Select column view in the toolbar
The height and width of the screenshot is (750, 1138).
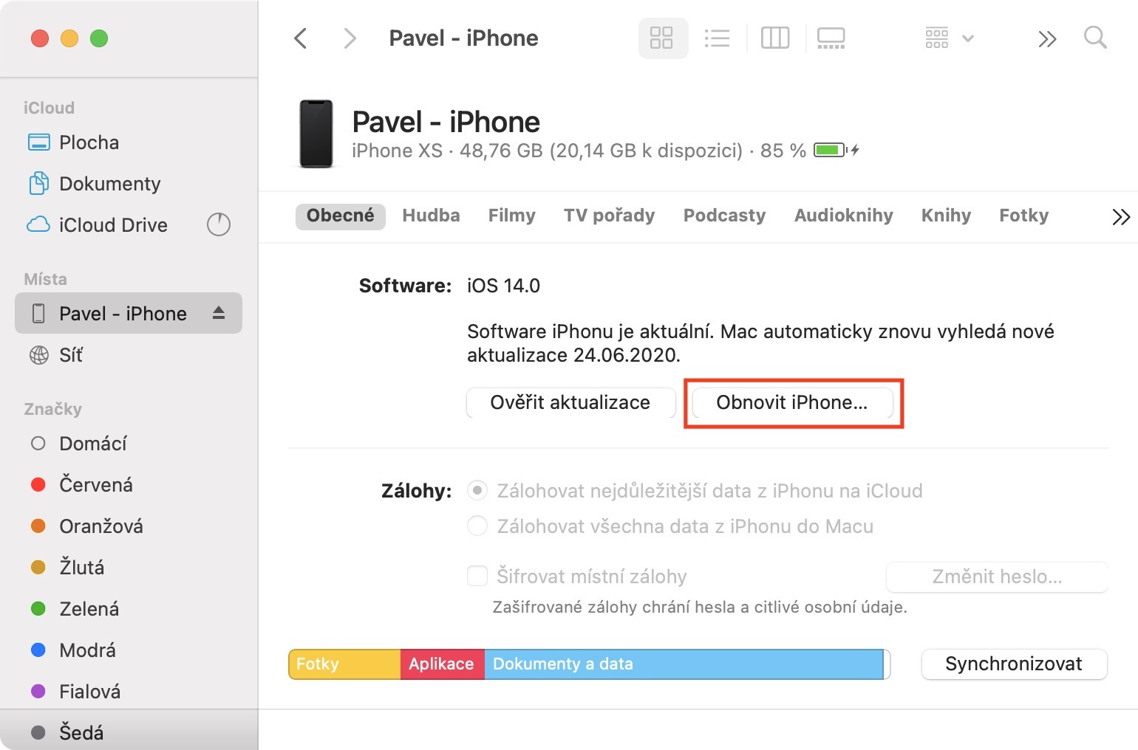775,38
